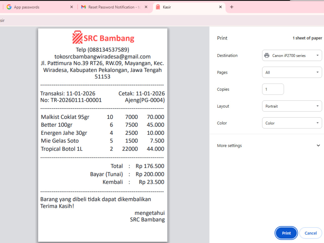Click subtotal 45.000 for Better 100gr
Image resolution: width=324 pixels, height=243 pixels.
pos(156,125)
